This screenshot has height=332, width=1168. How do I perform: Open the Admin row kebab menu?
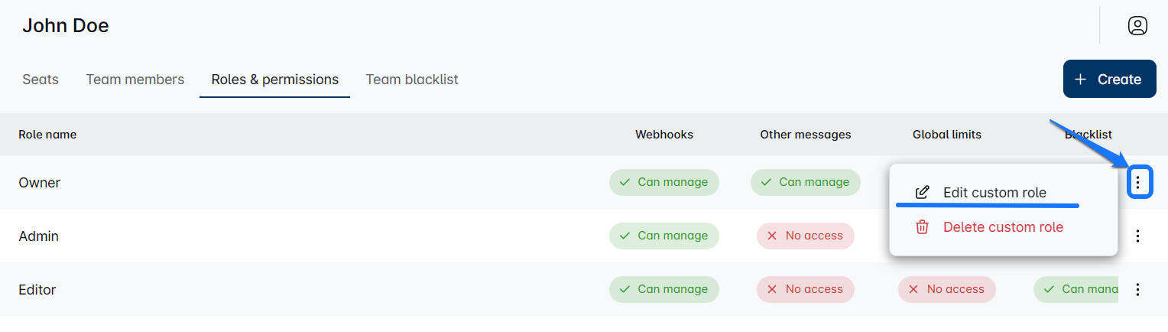point(1138,236)
